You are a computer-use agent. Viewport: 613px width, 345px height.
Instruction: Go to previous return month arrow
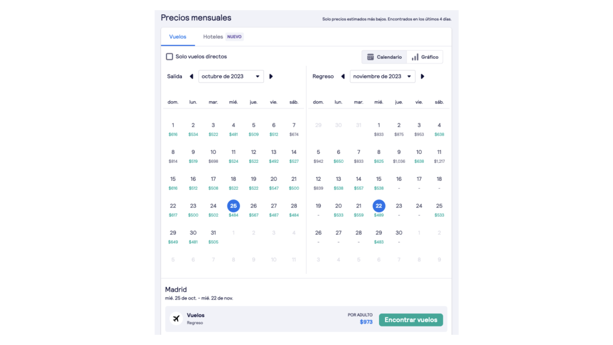(343, 76)
